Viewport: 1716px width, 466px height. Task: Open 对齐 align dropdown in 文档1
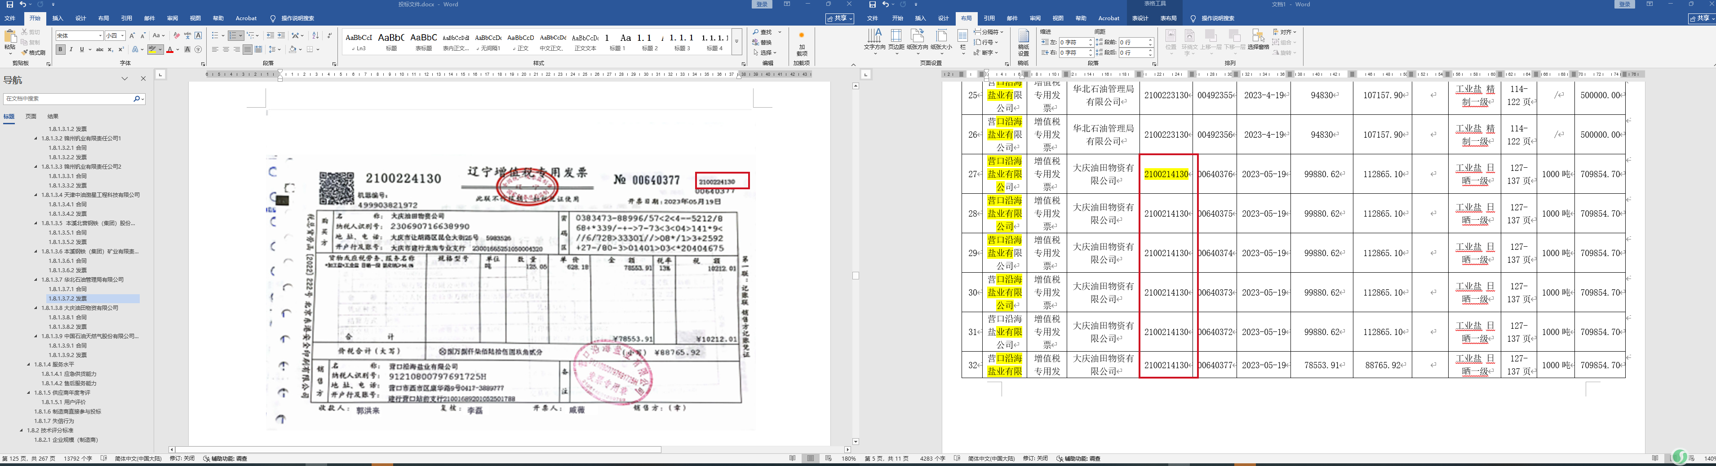[x=1284, y=32]
